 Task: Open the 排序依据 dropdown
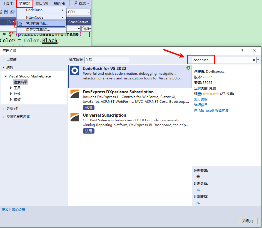[107, 60]
